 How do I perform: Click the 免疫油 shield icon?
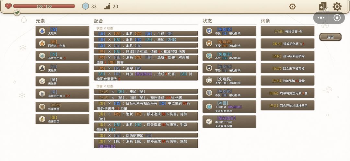pos(209,68)
